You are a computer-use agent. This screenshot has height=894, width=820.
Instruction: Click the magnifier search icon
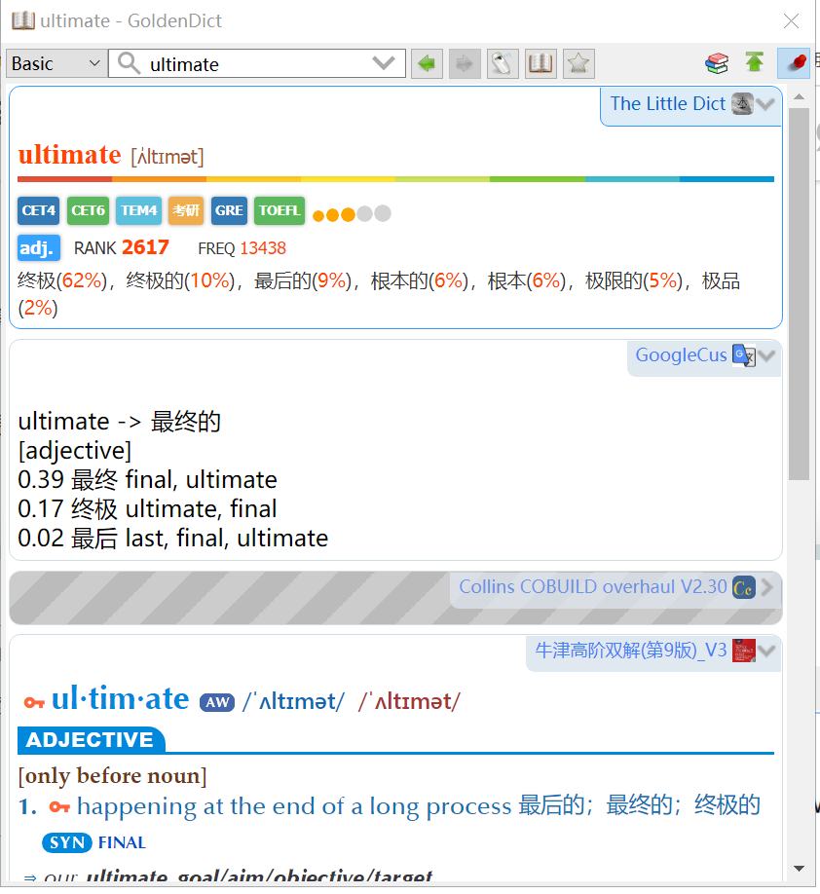pos(129,63)
